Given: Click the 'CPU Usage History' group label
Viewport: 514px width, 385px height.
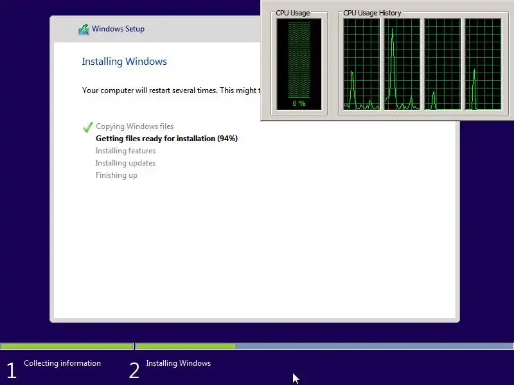Looking at the screenshot, I should tap(372, 13).
